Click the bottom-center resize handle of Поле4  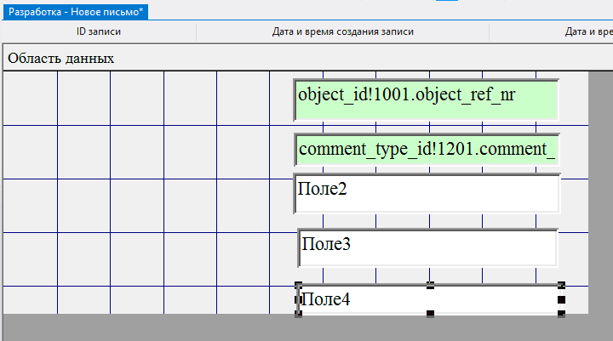(x=430, y=314)
